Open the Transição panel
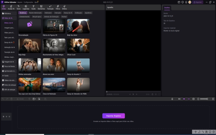The width and height of the screenshot is (216, 135). pos(50,7)
